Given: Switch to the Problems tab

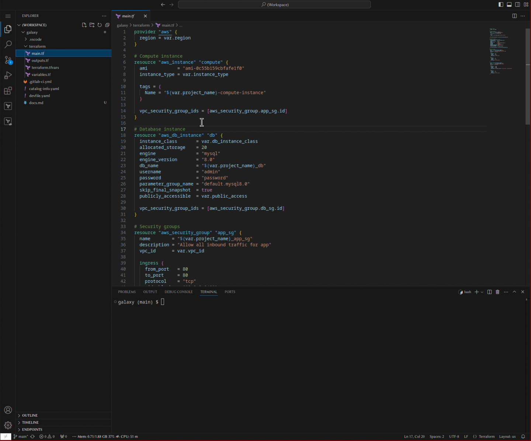Looking at the screenshot, I should coord(127,292).
